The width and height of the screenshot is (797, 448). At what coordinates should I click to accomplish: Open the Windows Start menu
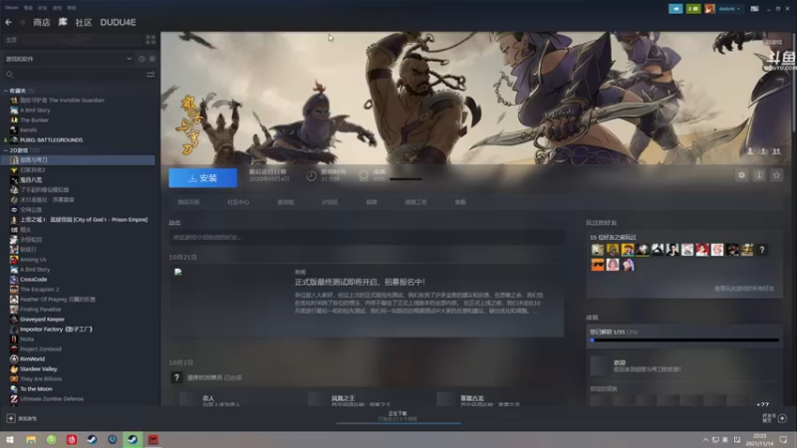click(10, 439)
